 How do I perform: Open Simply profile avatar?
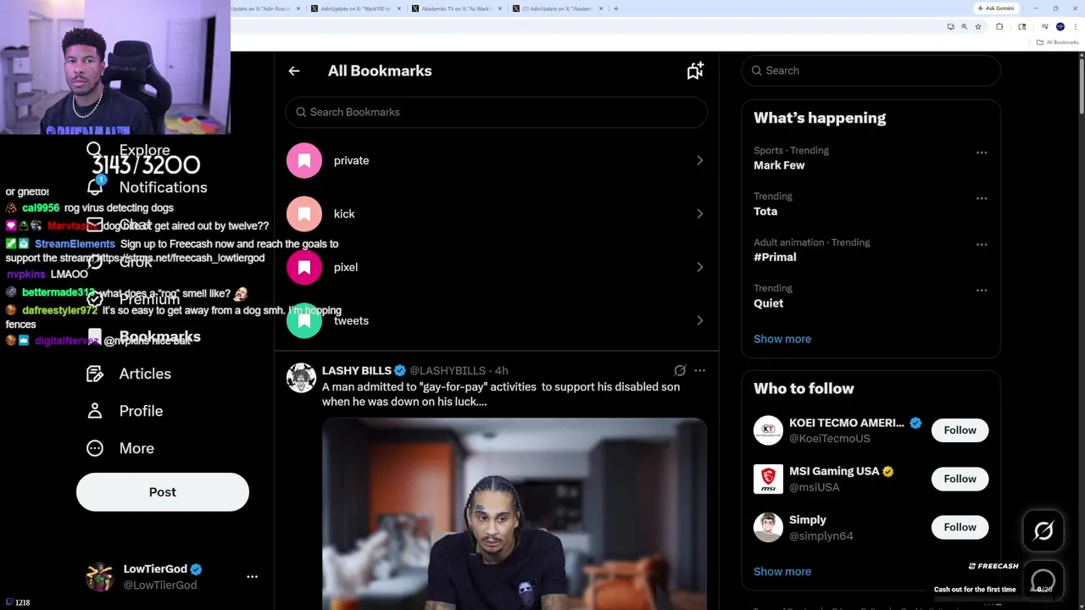768,527
